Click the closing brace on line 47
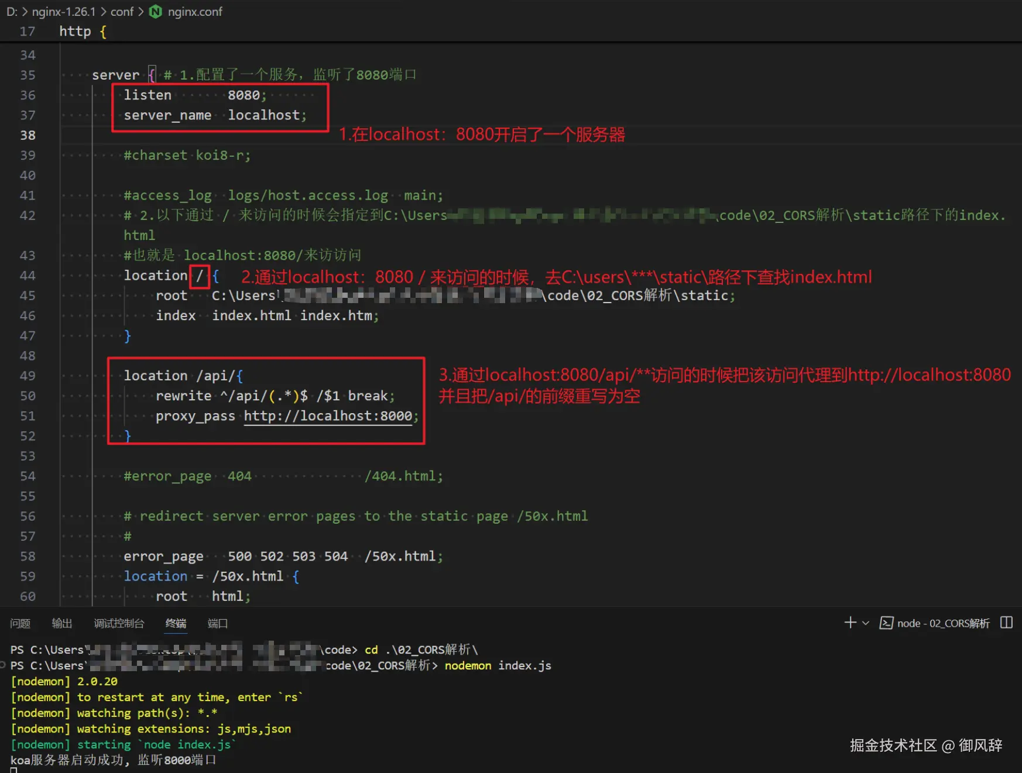The height and width of the screenshot is (773, 1022). click(128, 336)
